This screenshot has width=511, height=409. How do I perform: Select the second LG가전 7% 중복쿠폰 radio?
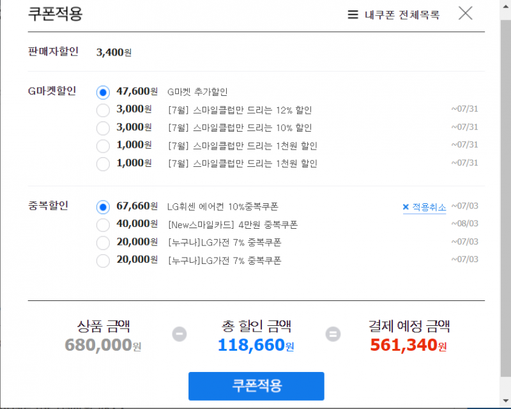103,261
